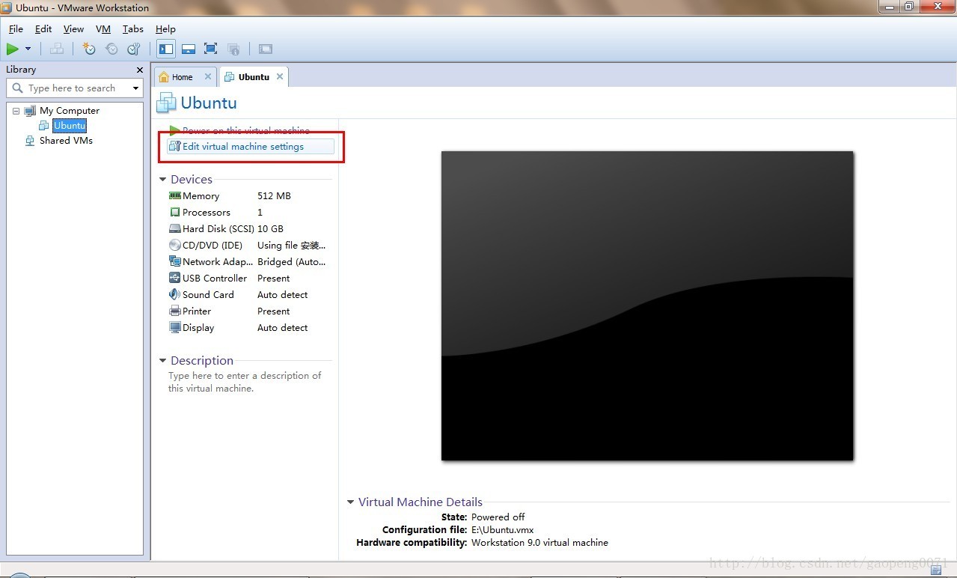Toggle the library sidebar view icon
957x578 pixels.
[166, 49]
